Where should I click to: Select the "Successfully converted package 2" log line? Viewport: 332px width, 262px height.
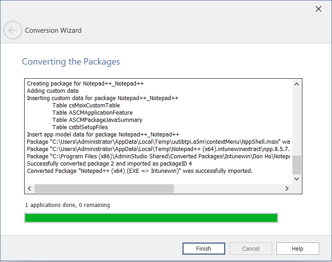[109, 164]
